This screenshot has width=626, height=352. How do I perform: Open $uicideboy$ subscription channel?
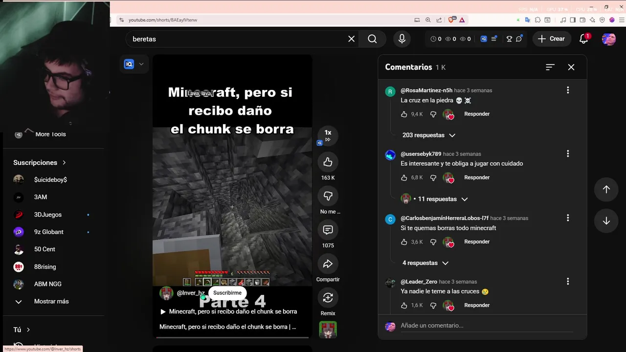50,179
